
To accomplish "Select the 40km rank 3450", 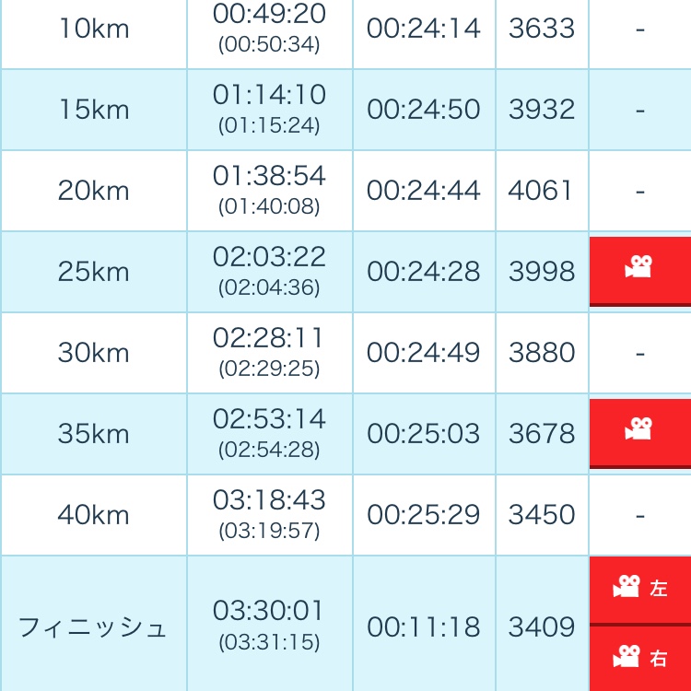I will click(542, 514).
